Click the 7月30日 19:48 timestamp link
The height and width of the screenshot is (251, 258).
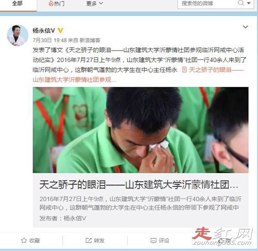[50, 40]
